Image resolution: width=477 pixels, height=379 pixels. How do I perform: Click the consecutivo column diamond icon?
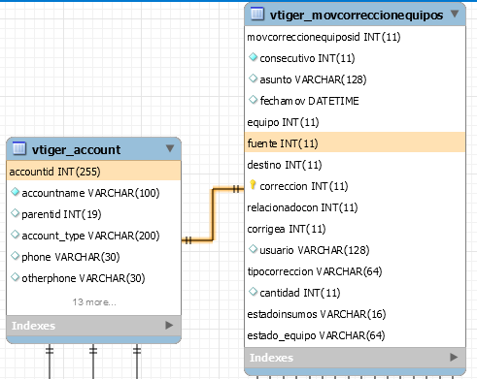[253, 57]
